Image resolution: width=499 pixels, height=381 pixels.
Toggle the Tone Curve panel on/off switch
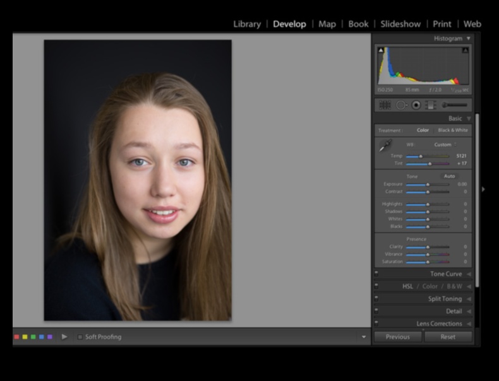coord(376,273)
